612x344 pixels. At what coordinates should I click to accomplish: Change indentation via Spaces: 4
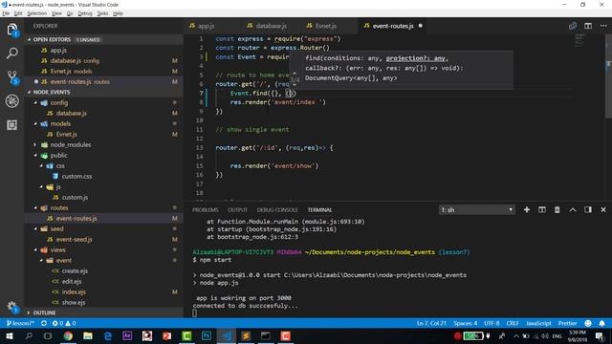pyautogui.click(x=466, y=323)
